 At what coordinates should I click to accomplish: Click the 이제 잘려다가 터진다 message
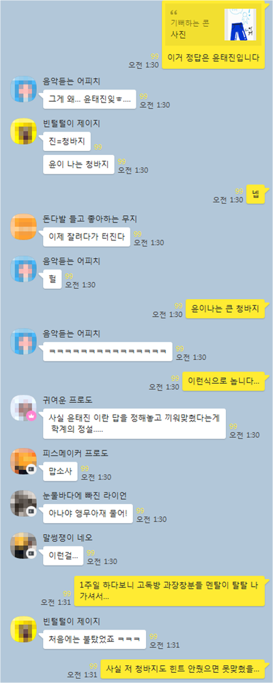87,238
